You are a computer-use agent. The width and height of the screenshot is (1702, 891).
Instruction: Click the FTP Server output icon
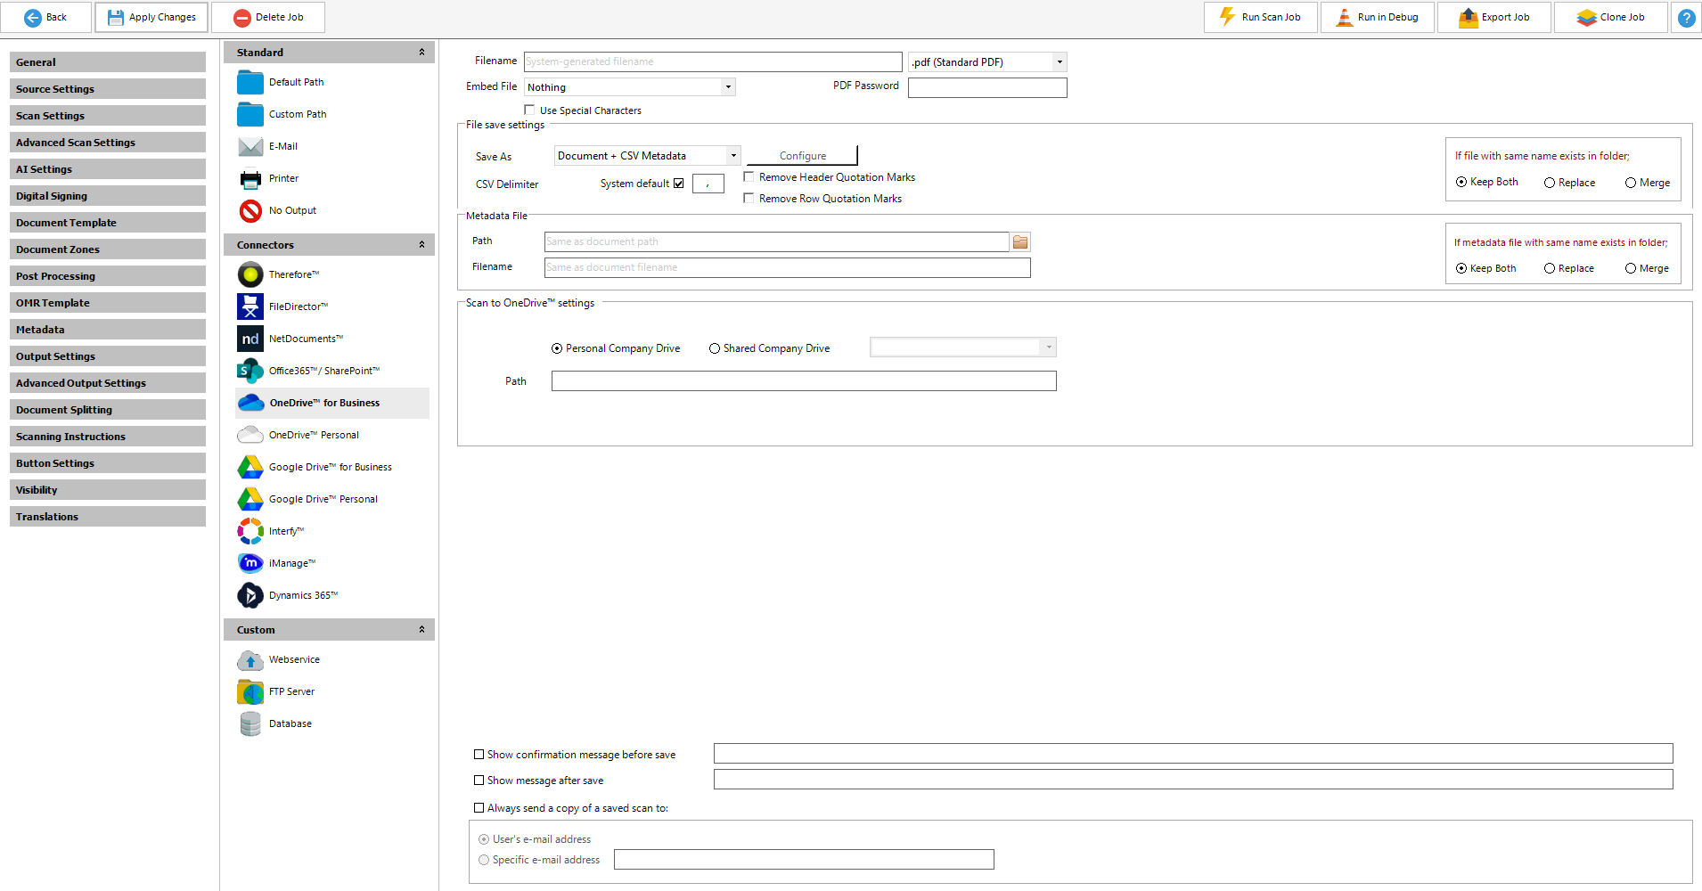[250, 691]
